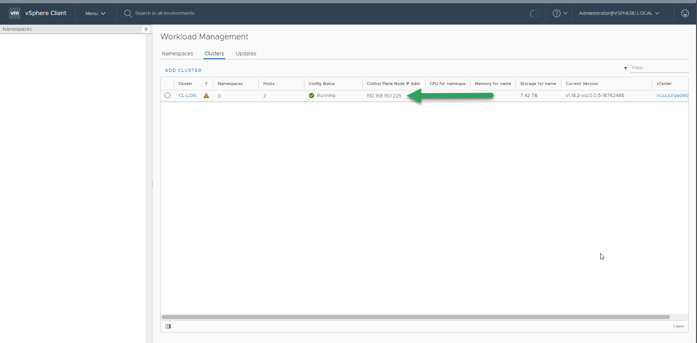
Task: Sort by CPU for namespaces column header
Action: click(448, 84)
